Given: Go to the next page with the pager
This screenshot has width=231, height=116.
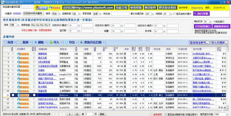Looking at the screenshot, I should [x=70, y=114].
